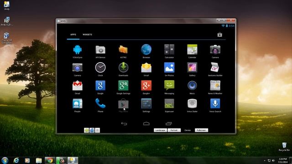Image resolution: width=292 pixels, height=164 pixels.
Task: Select the APPS tab
Action: click(73, 35)
